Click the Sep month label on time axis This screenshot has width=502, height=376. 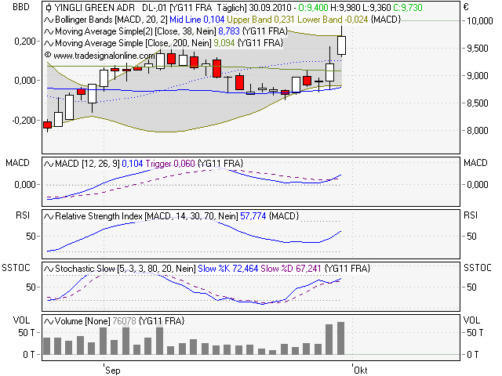(113, 371)
